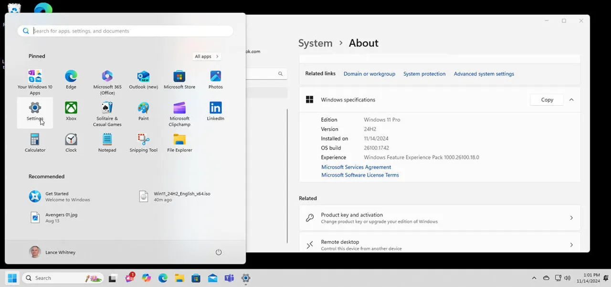The image size is (611, 287).
Task: Go back to System in the breadcrumb
Action: pyautogui.click(x=315, y=43)
